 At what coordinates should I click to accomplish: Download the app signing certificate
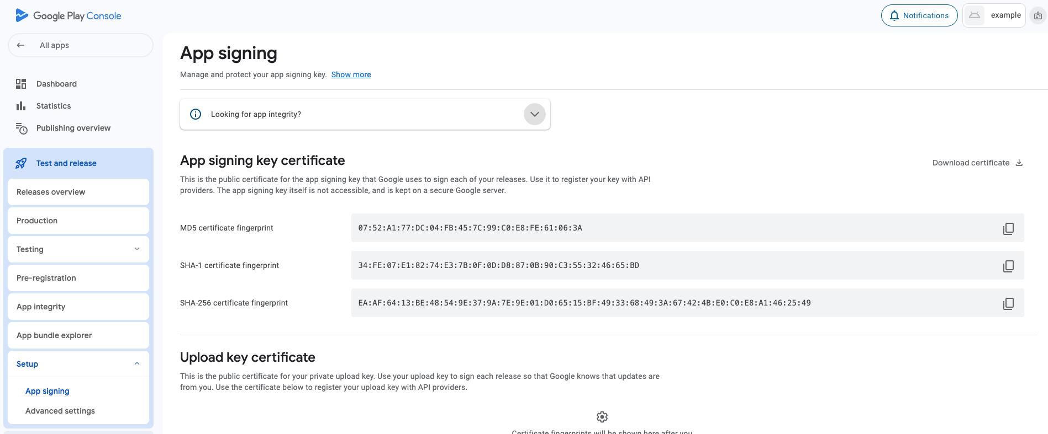point(977,163)
